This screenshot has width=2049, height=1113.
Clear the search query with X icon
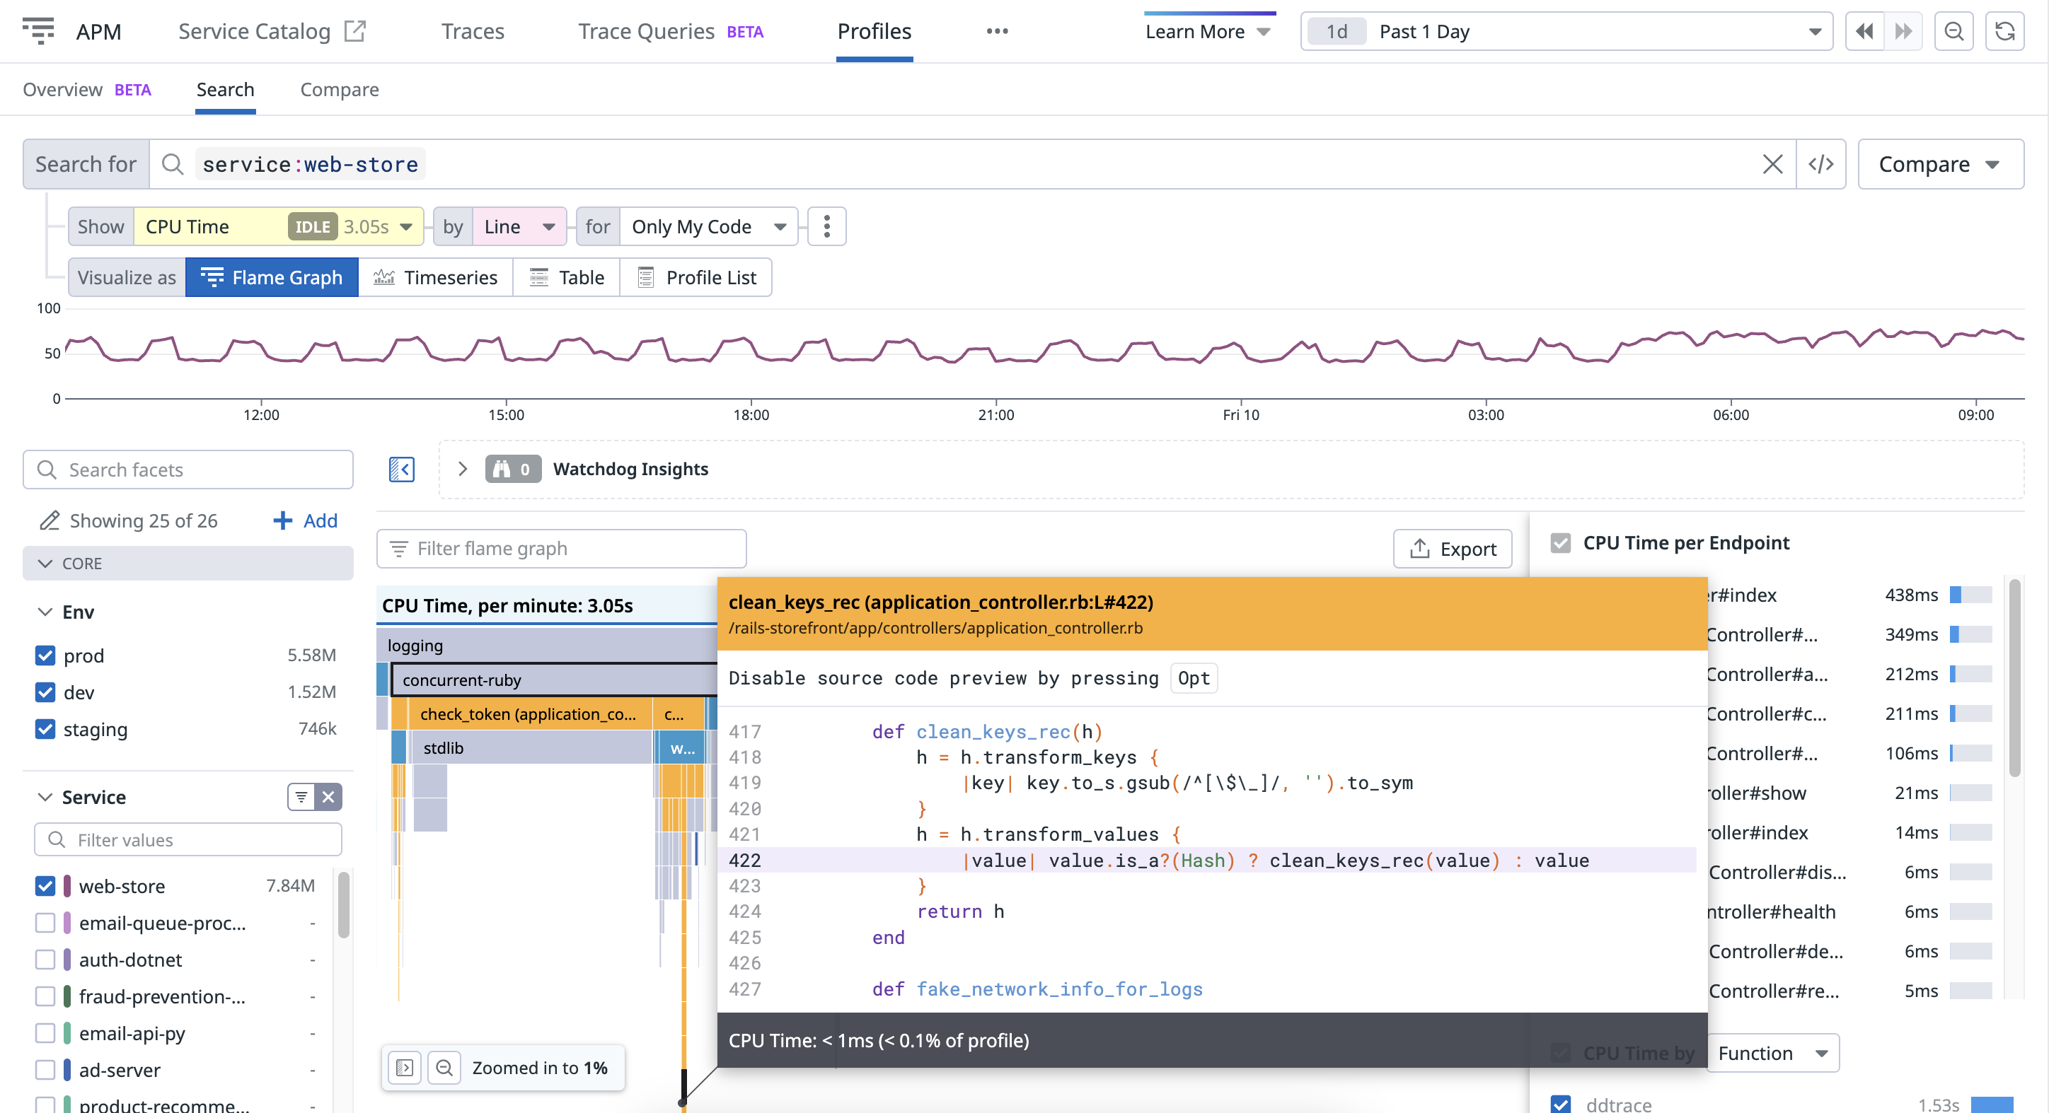pyautogui.click(x=1772, y=164)
